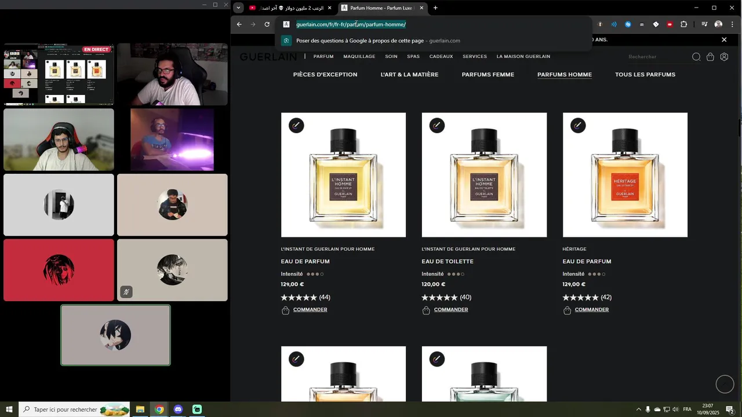742x417 pixels.
Task: Close the Parfum Homme tab
Action: pos(421,8)
